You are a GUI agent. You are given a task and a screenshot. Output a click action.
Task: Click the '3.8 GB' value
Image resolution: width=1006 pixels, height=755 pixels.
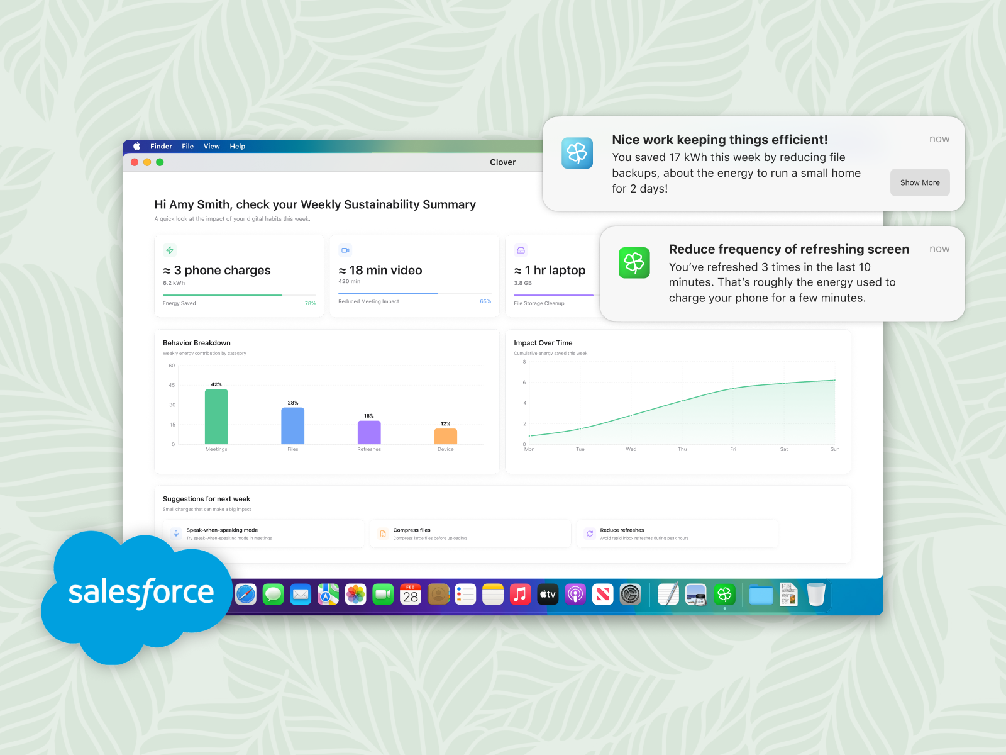click(x=523, y=283)
